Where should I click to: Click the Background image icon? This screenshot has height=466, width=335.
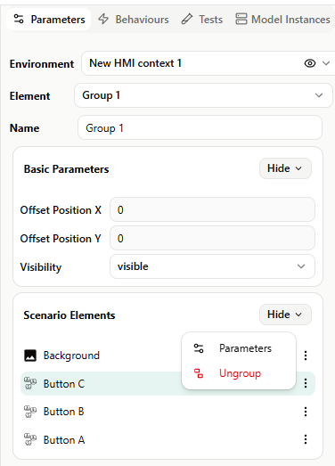[30, 356]
